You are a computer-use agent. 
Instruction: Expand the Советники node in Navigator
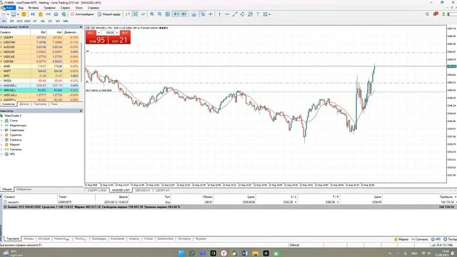(x=1, y=130)
